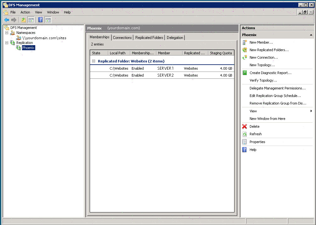The height and width of the screenshot is (225, 316).
Task: Click Create Diagnostic Report… action
Action: click(270, 73)
